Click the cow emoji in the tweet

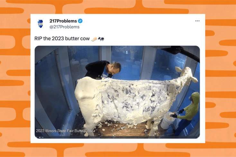click(101, 39)
